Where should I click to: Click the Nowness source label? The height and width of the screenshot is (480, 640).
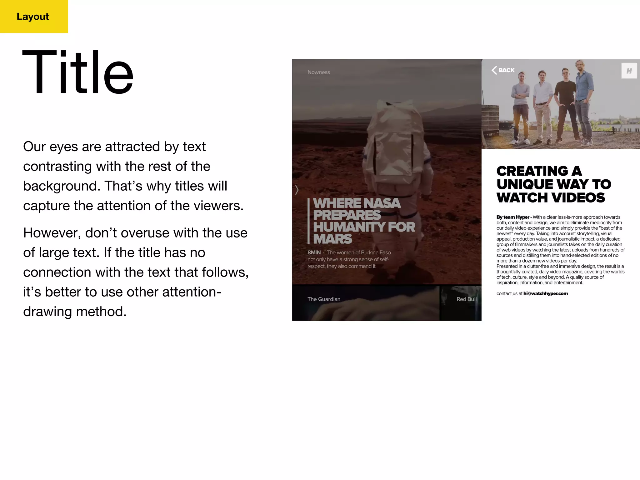(x=318, y=72)
